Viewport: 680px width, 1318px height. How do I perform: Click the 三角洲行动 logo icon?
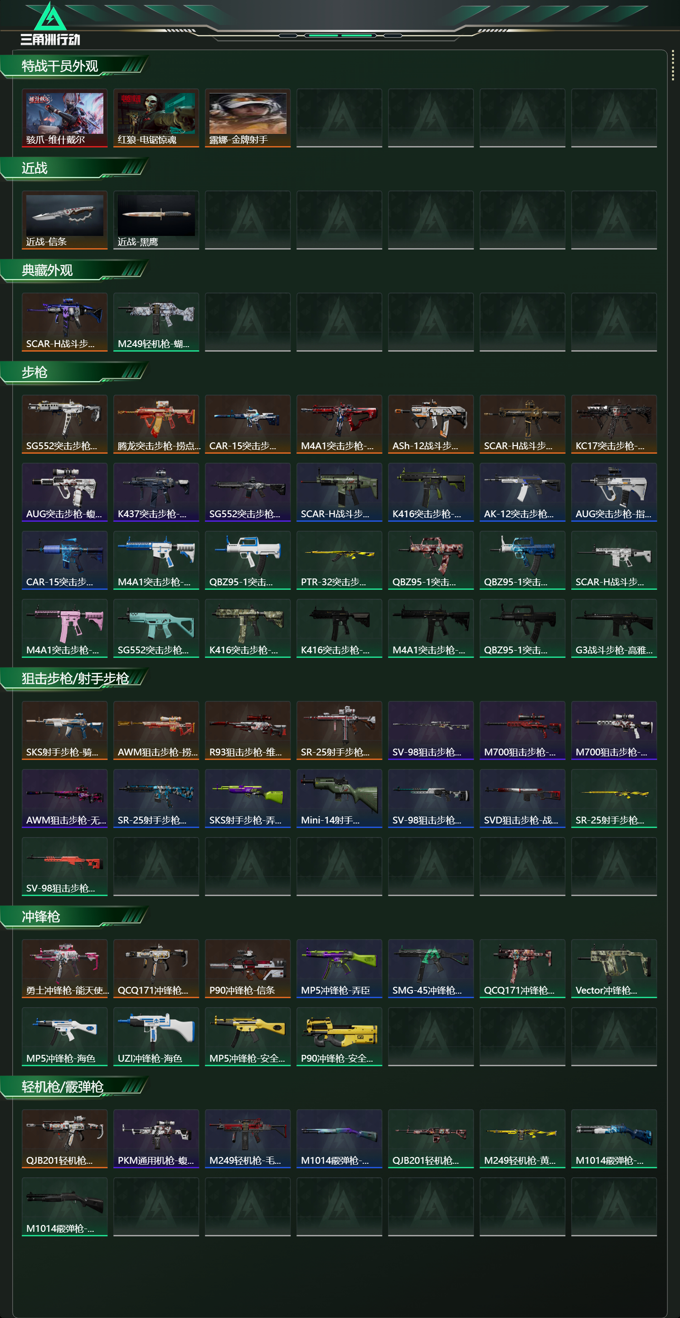[50, 24]
